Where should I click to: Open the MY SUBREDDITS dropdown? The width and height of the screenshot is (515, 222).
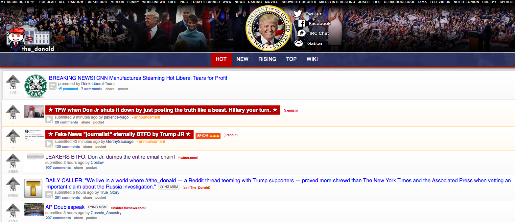[17, 2]
